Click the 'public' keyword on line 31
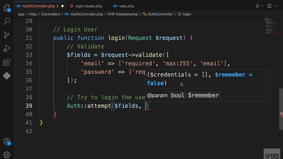Screen dimensions: 283x159 click(x=63, y=38)
